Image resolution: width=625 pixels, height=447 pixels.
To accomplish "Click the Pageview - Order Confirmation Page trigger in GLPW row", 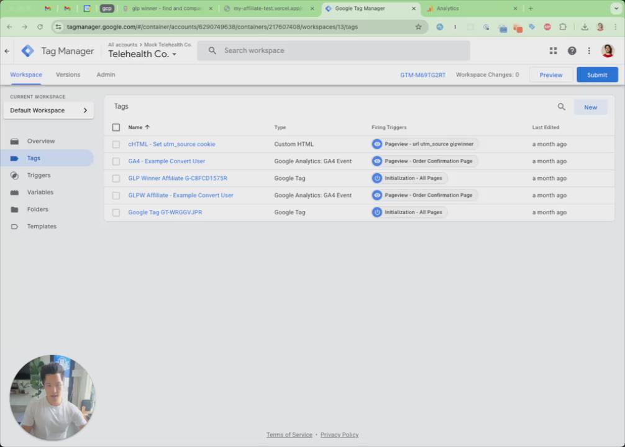I will click(425, 195).
